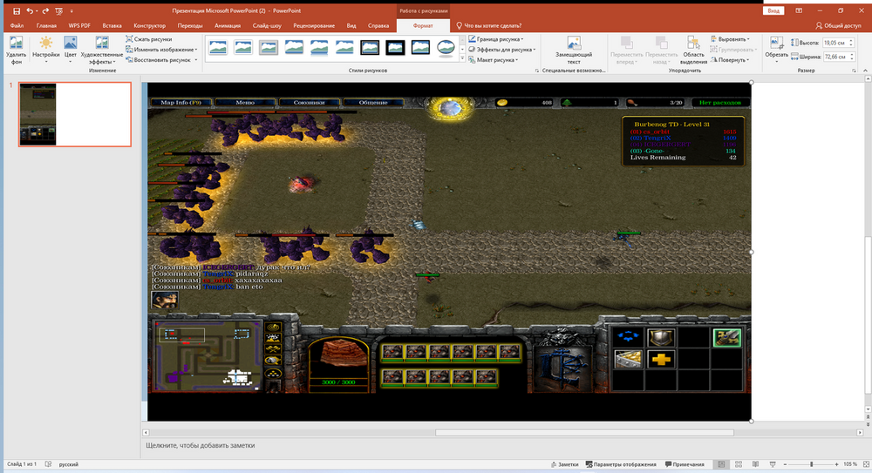Switch to the Главная tab
This screenshot has height=473, width=872.
46,25
